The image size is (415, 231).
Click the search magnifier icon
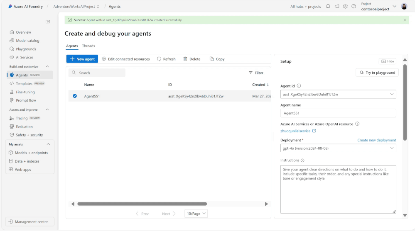tap(74, 73)
